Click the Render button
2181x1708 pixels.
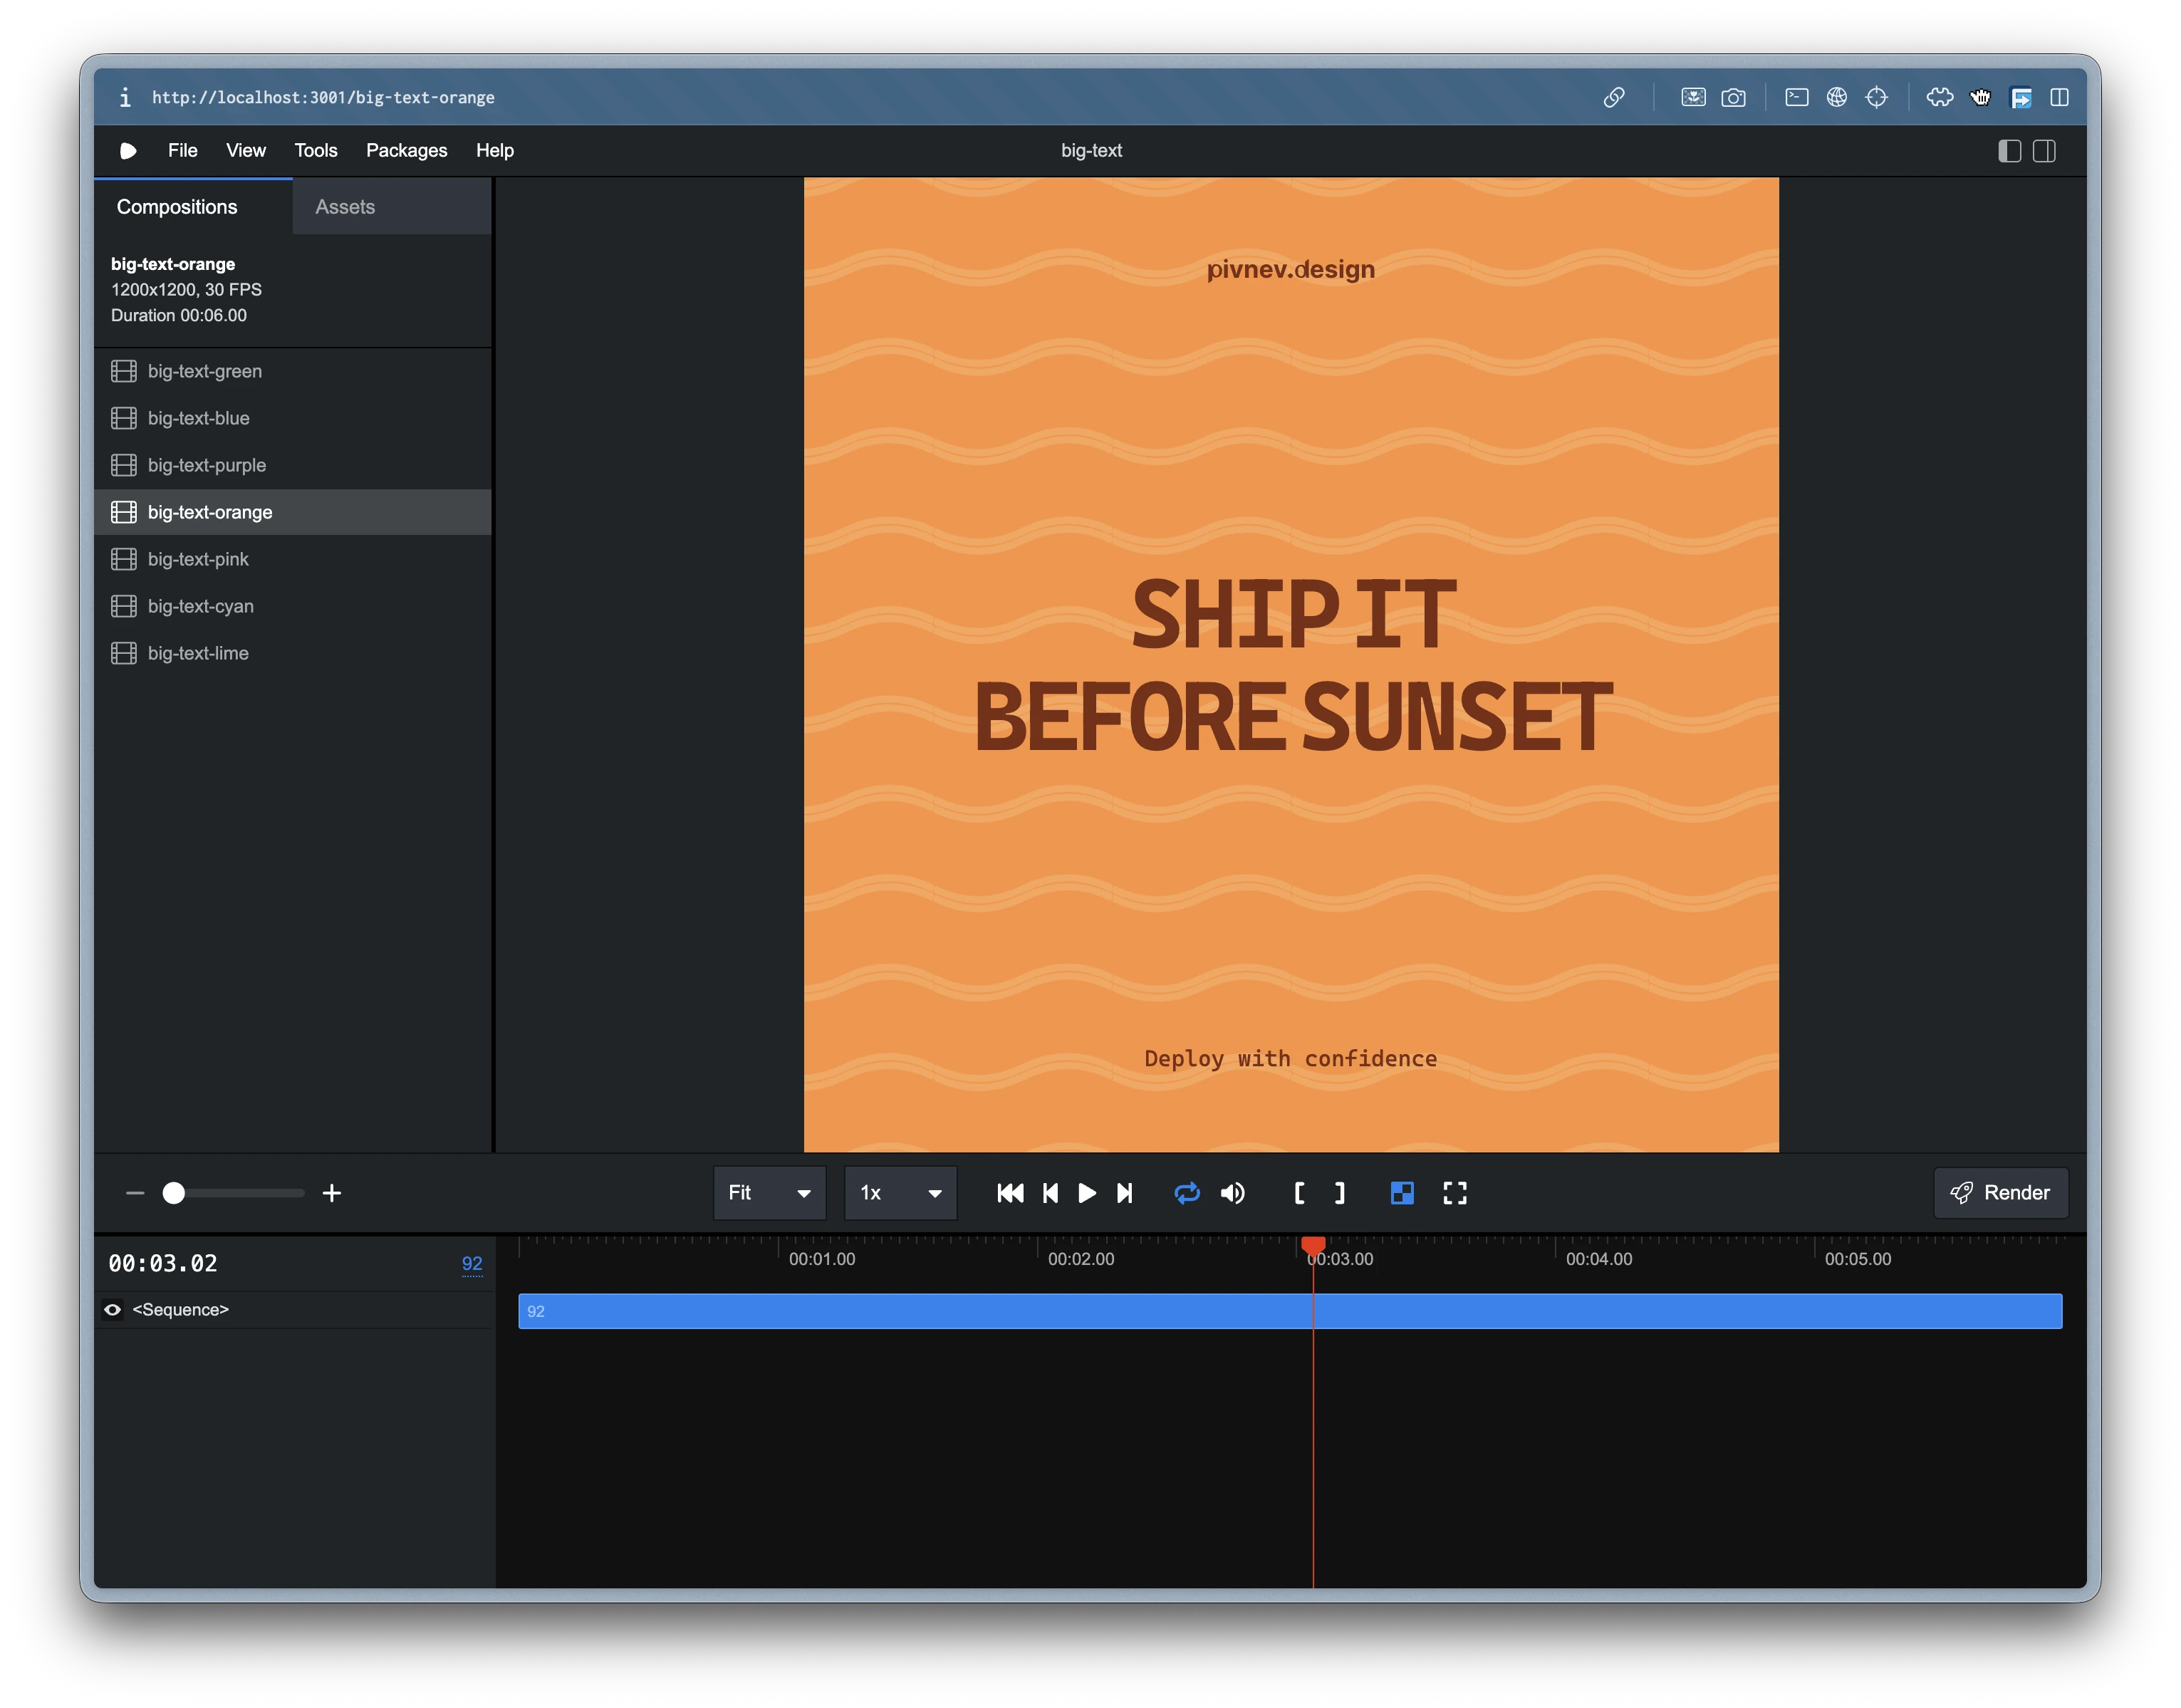coord(2000,1193)
